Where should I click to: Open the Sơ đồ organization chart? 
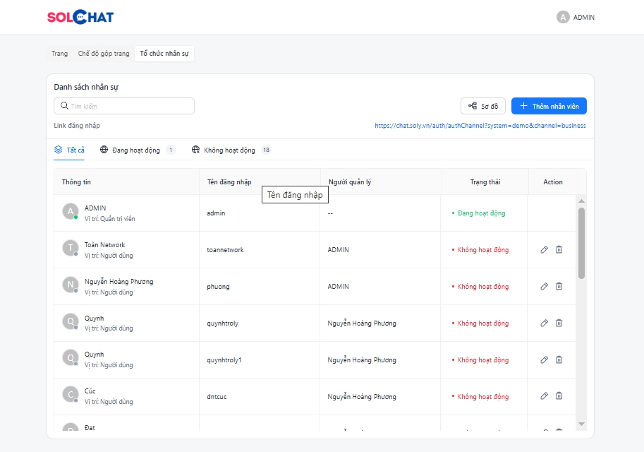pos(483,106)
